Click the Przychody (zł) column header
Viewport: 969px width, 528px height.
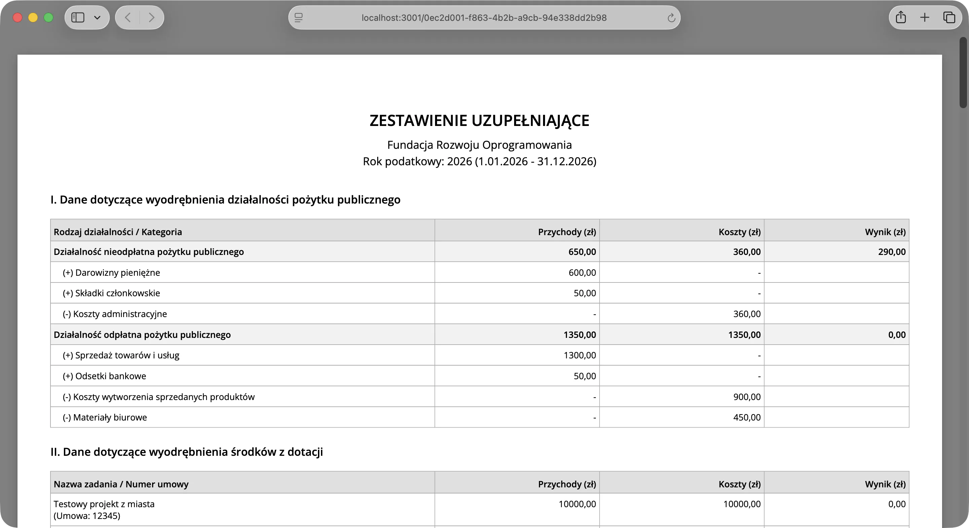click(x=567, y=232)
